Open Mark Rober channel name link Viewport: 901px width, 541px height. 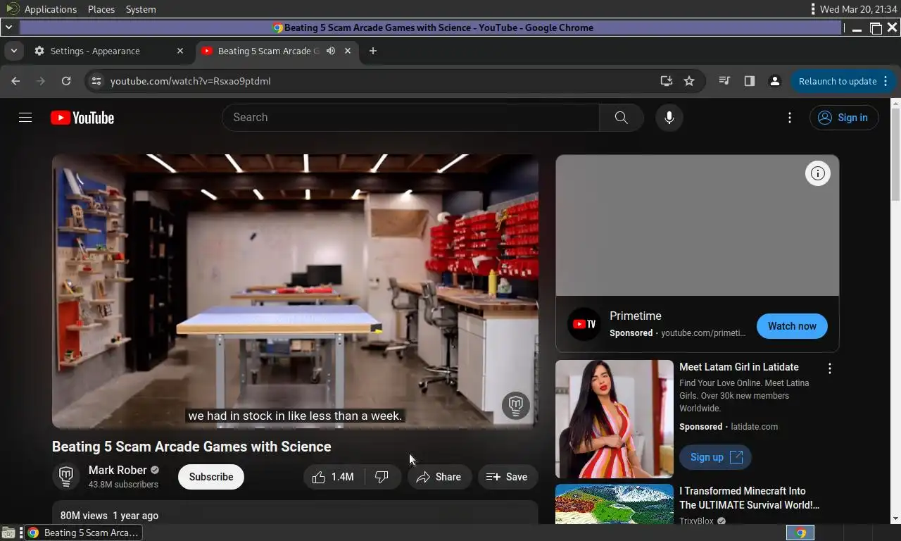[x=118, y=470]
